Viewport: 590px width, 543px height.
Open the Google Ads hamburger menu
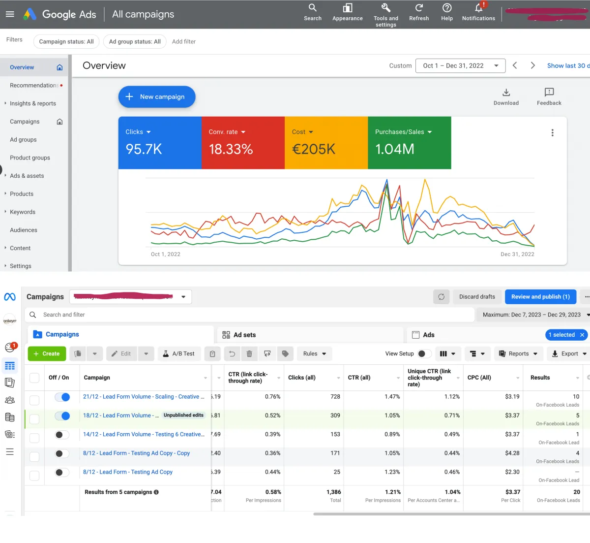tap(10, 14)
